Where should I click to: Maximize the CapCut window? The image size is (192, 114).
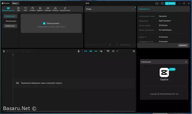click(x=184, y=3)
